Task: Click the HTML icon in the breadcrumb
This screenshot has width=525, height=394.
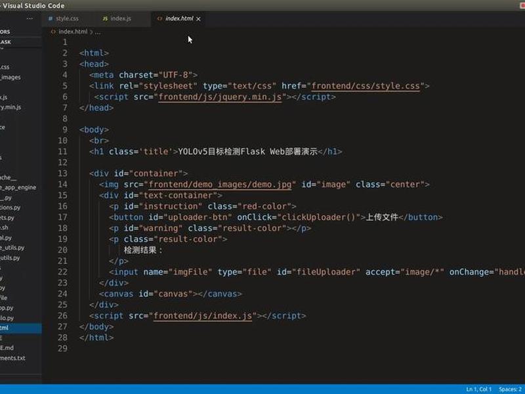Action: pos(53,32)
